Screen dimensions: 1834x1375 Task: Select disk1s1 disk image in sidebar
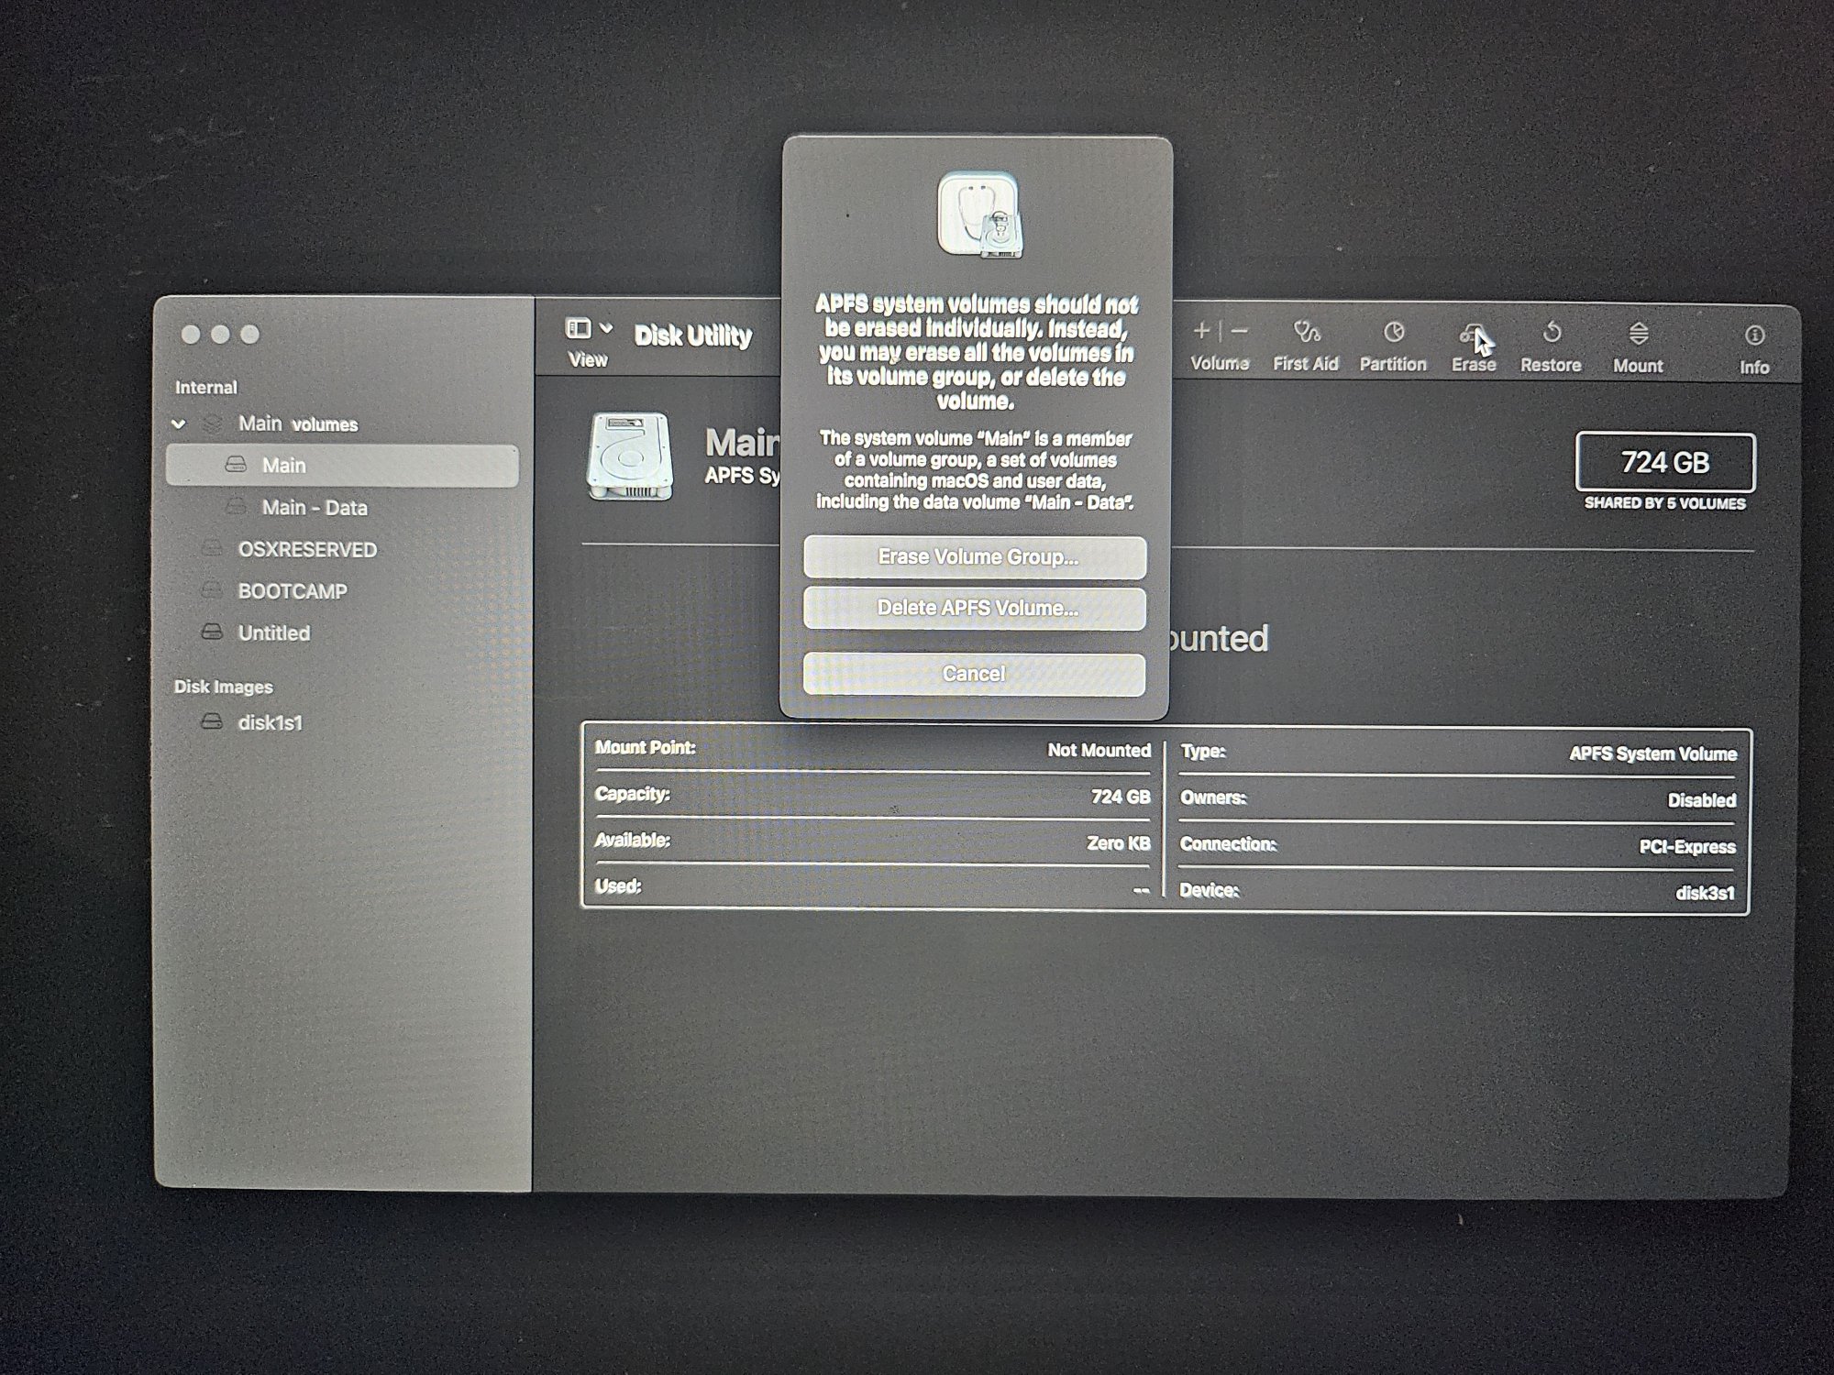270,723
